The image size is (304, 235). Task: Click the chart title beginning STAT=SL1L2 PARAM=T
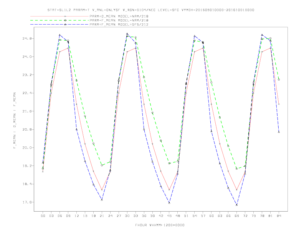click(151, 10)
